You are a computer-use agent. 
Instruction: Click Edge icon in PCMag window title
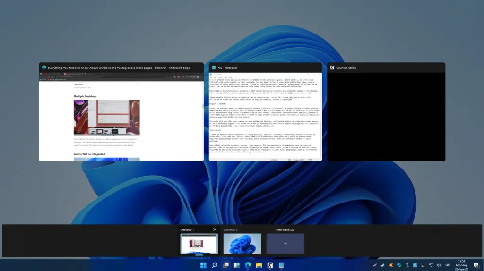44,68
